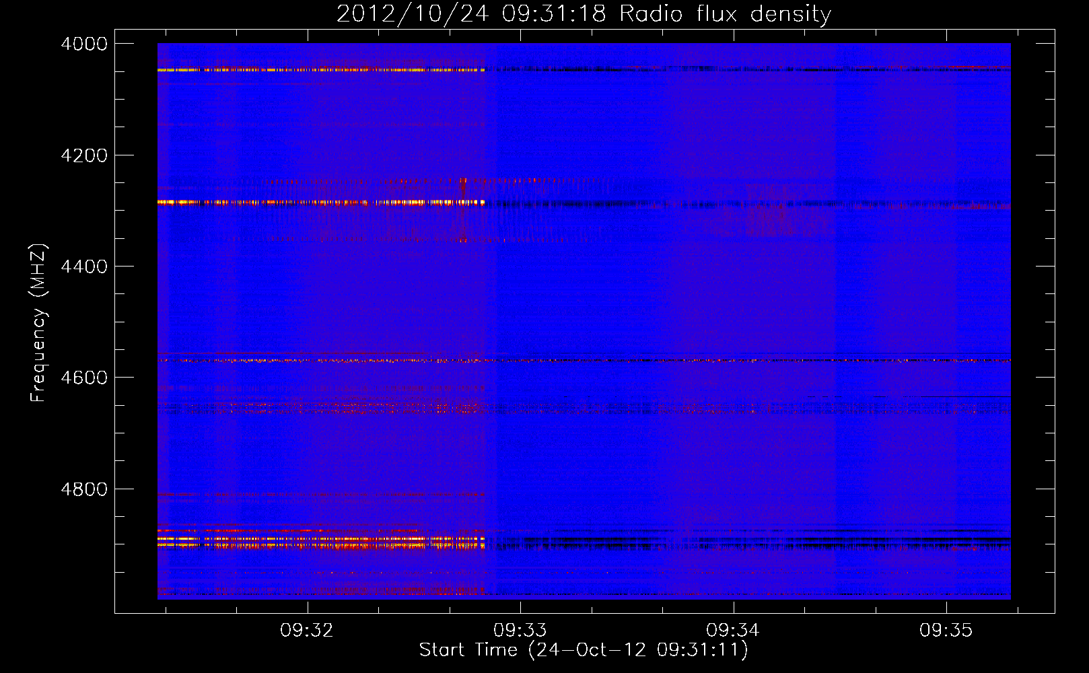Click the 09:35 time tick label
Screen dimensions: 1089x673
pos(946,630)
